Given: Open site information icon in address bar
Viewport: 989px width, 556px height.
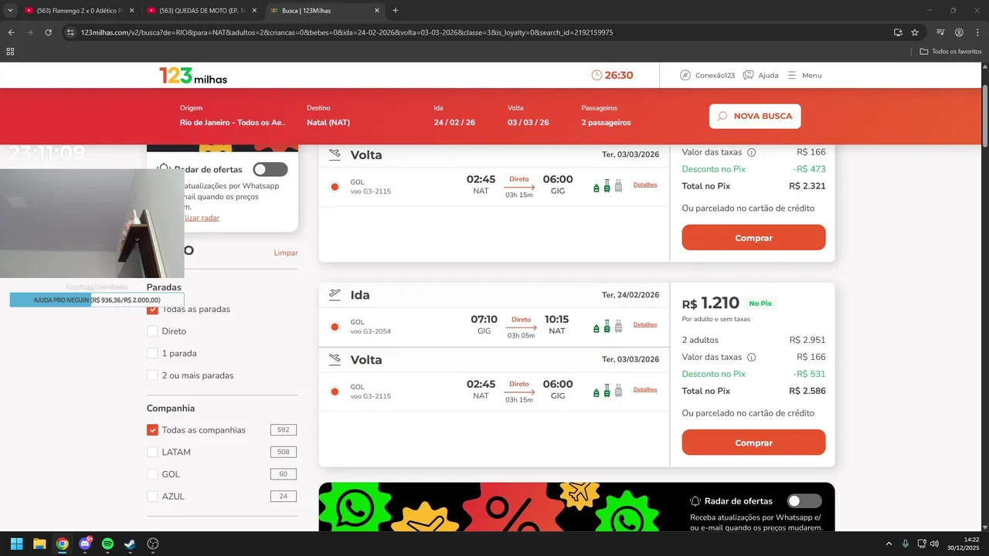Looking at the screenshot, I should tap(70, 32).
